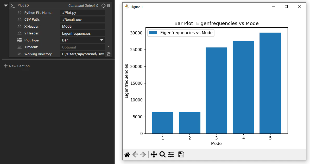This screenshot has width=310, height=164.
Task: Activate the Zoom to rectangle tool
Action: (x=162, y=155)
